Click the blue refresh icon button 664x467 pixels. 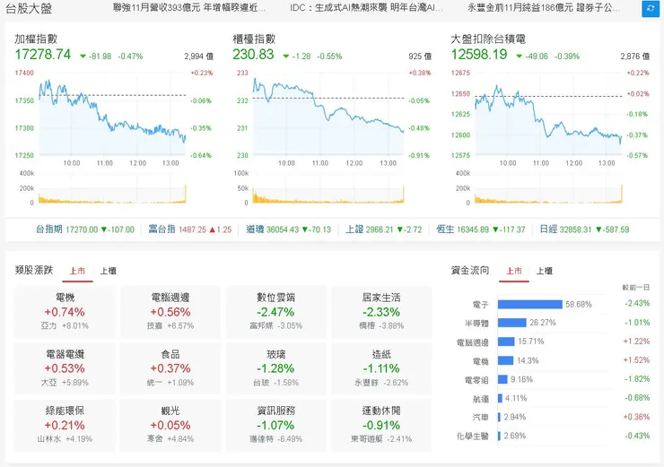(x=650, y=8)
